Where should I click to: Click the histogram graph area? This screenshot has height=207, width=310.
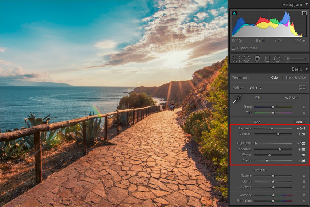tap(269, 24)
